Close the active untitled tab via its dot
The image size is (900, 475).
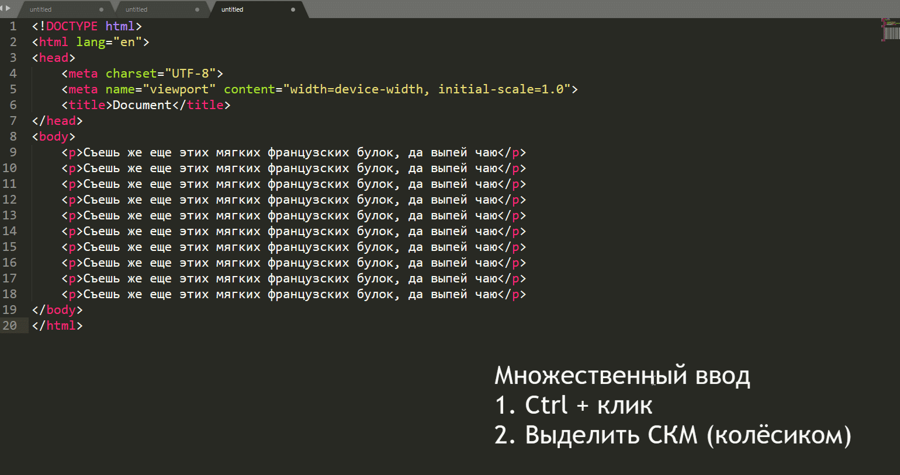tap(293, 9)
